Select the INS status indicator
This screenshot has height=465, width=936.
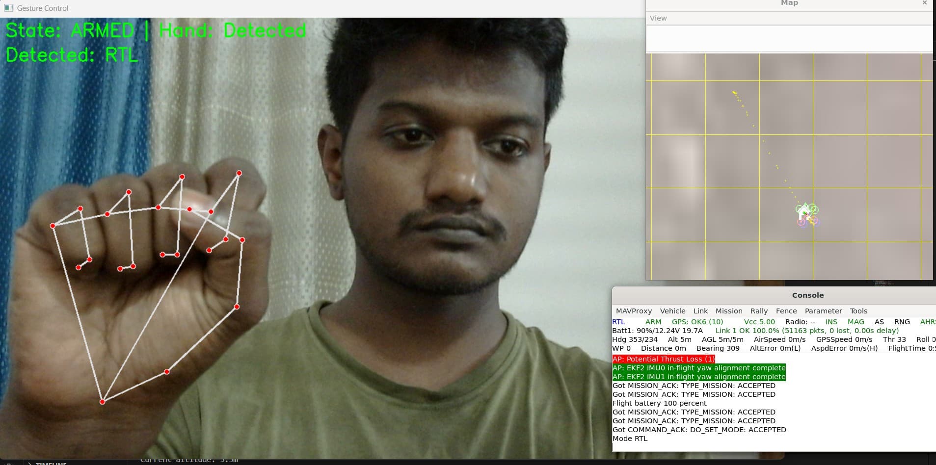[x=830, y=322]
